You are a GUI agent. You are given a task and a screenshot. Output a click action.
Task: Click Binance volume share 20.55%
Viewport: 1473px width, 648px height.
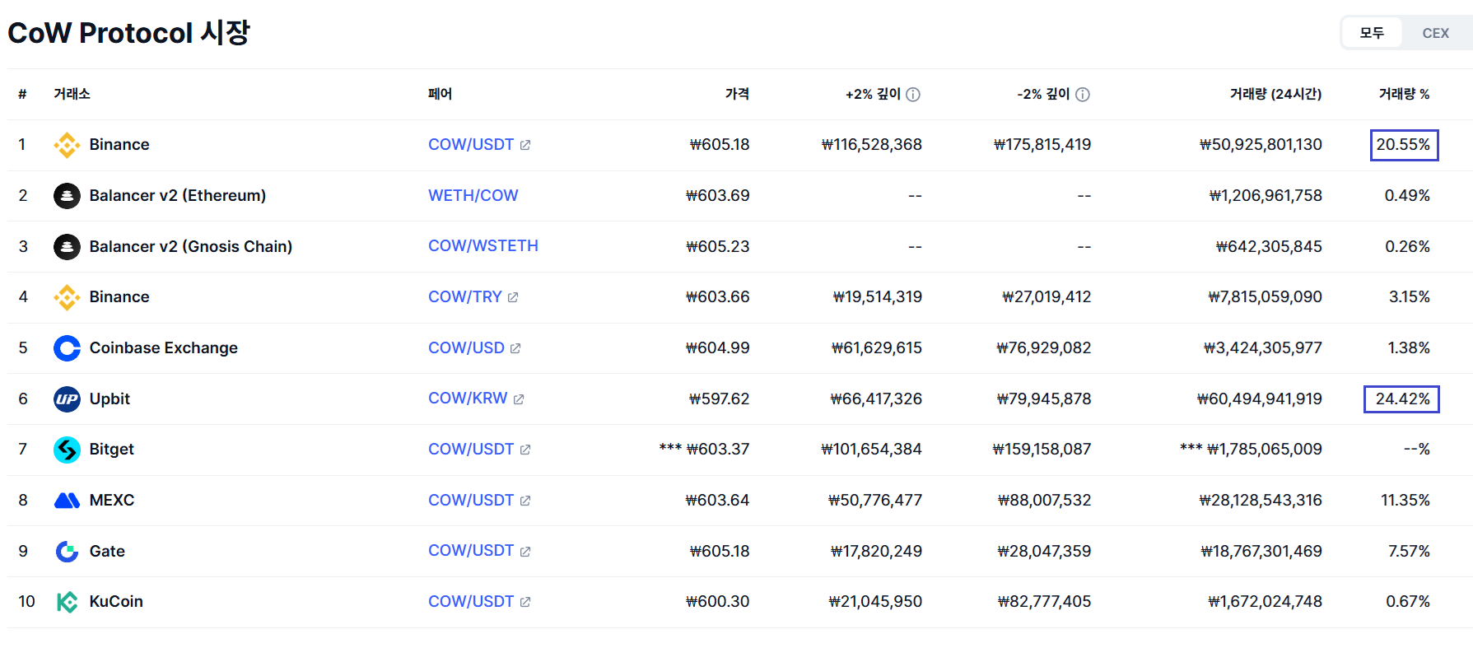point(1404,145)
